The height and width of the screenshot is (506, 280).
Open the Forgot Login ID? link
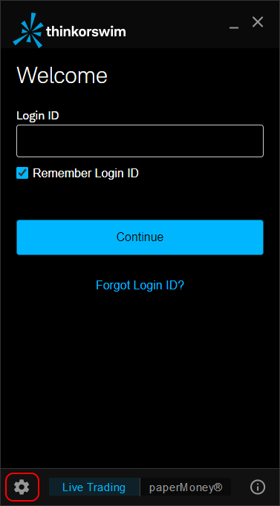pos(140,285)
